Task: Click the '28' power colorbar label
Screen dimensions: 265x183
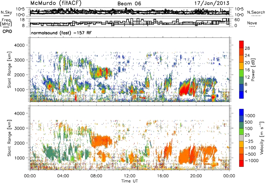Action: pyautogui.click(x=247, y=48)
